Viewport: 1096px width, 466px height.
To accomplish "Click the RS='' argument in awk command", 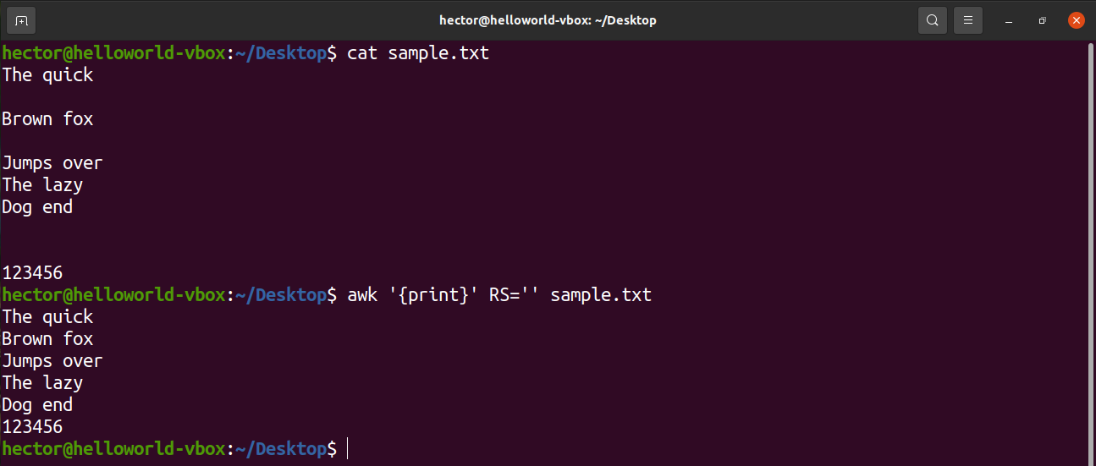I will click(515, 295).
